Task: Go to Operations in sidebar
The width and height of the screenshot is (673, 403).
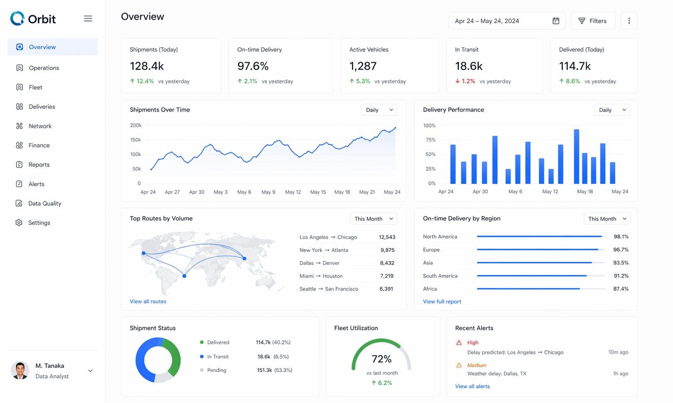Action: point(53,68)
